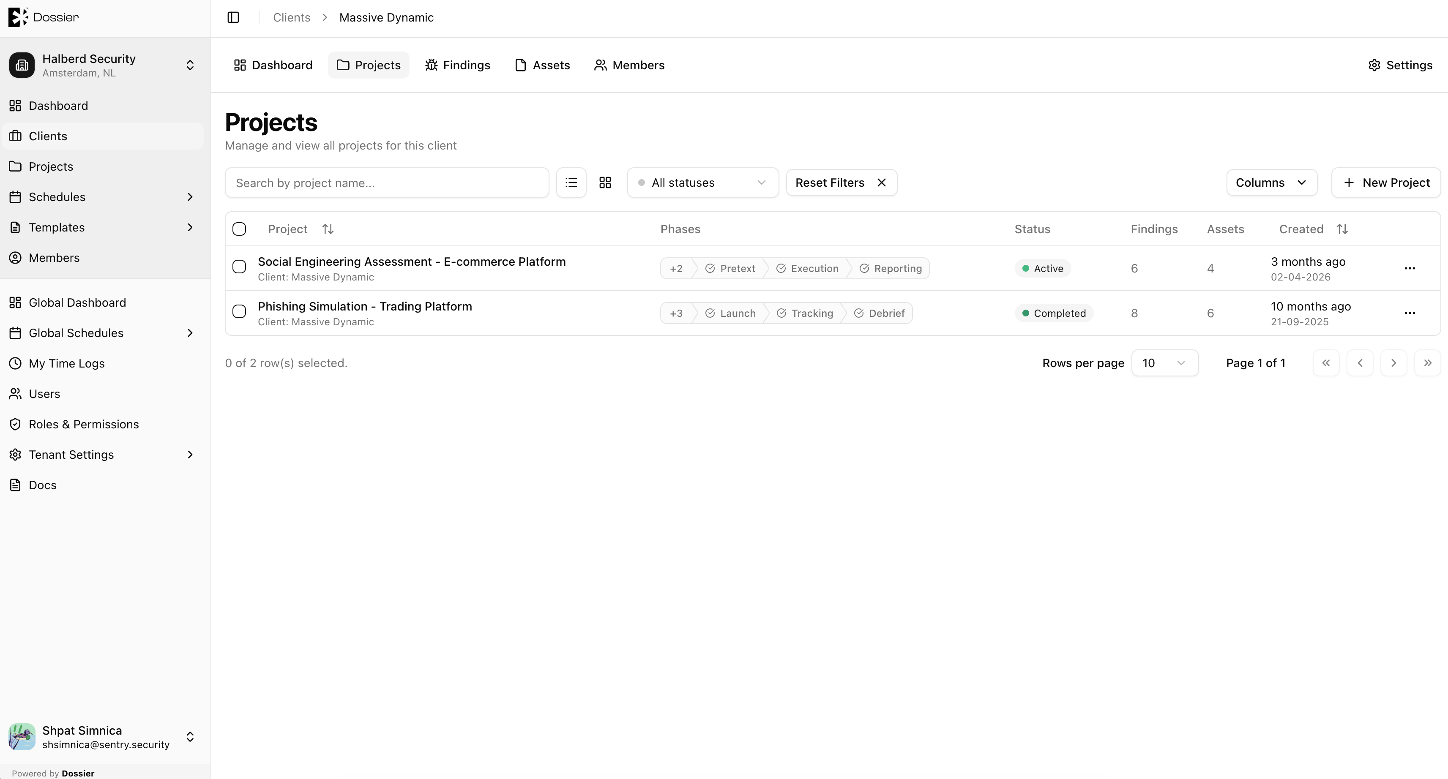
Task: Click the +3 hidden phases badge
Action: 676,313
